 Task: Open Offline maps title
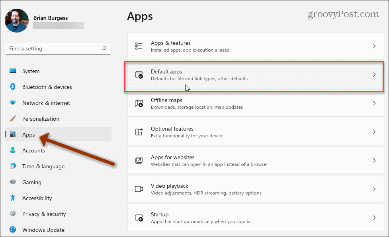click(x=166, y=100)
